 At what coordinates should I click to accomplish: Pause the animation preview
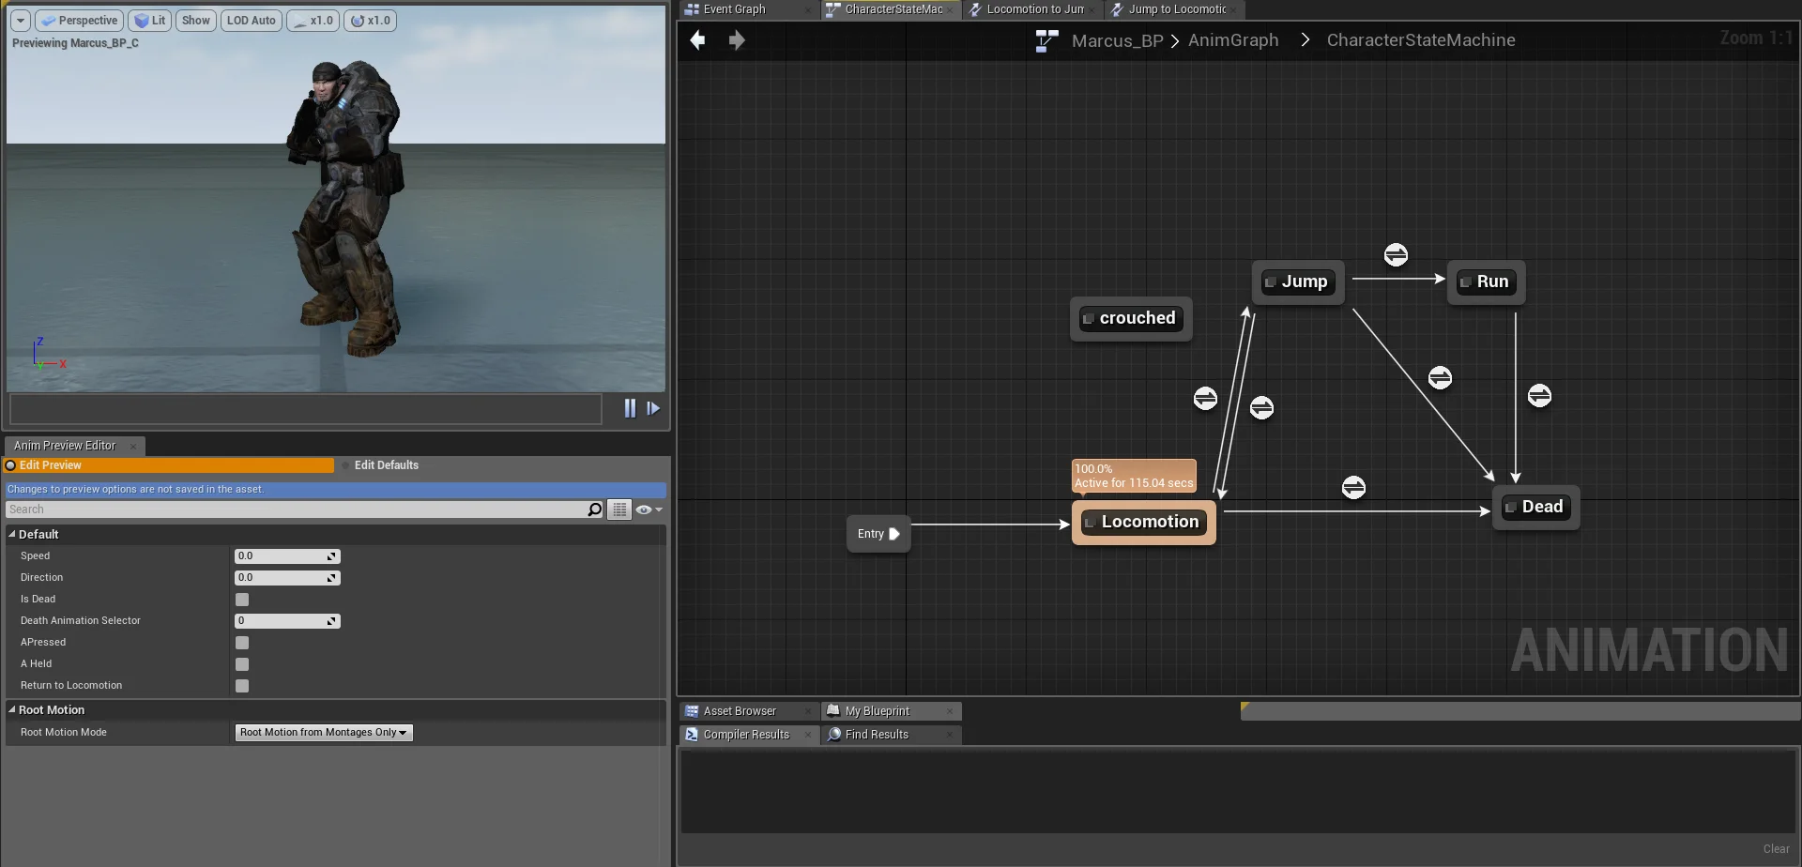(x=630, y=408)
